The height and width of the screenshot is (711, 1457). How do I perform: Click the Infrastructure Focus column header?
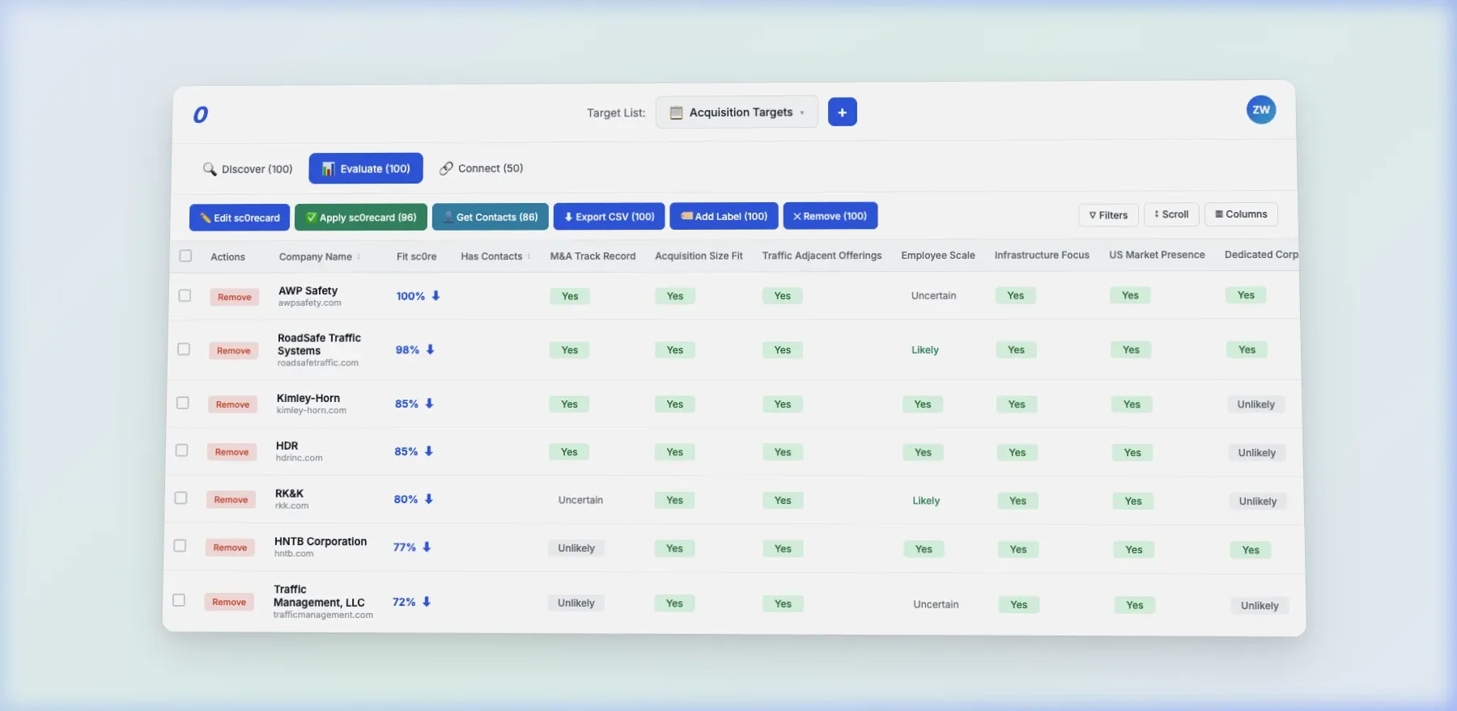(1042, 255)
